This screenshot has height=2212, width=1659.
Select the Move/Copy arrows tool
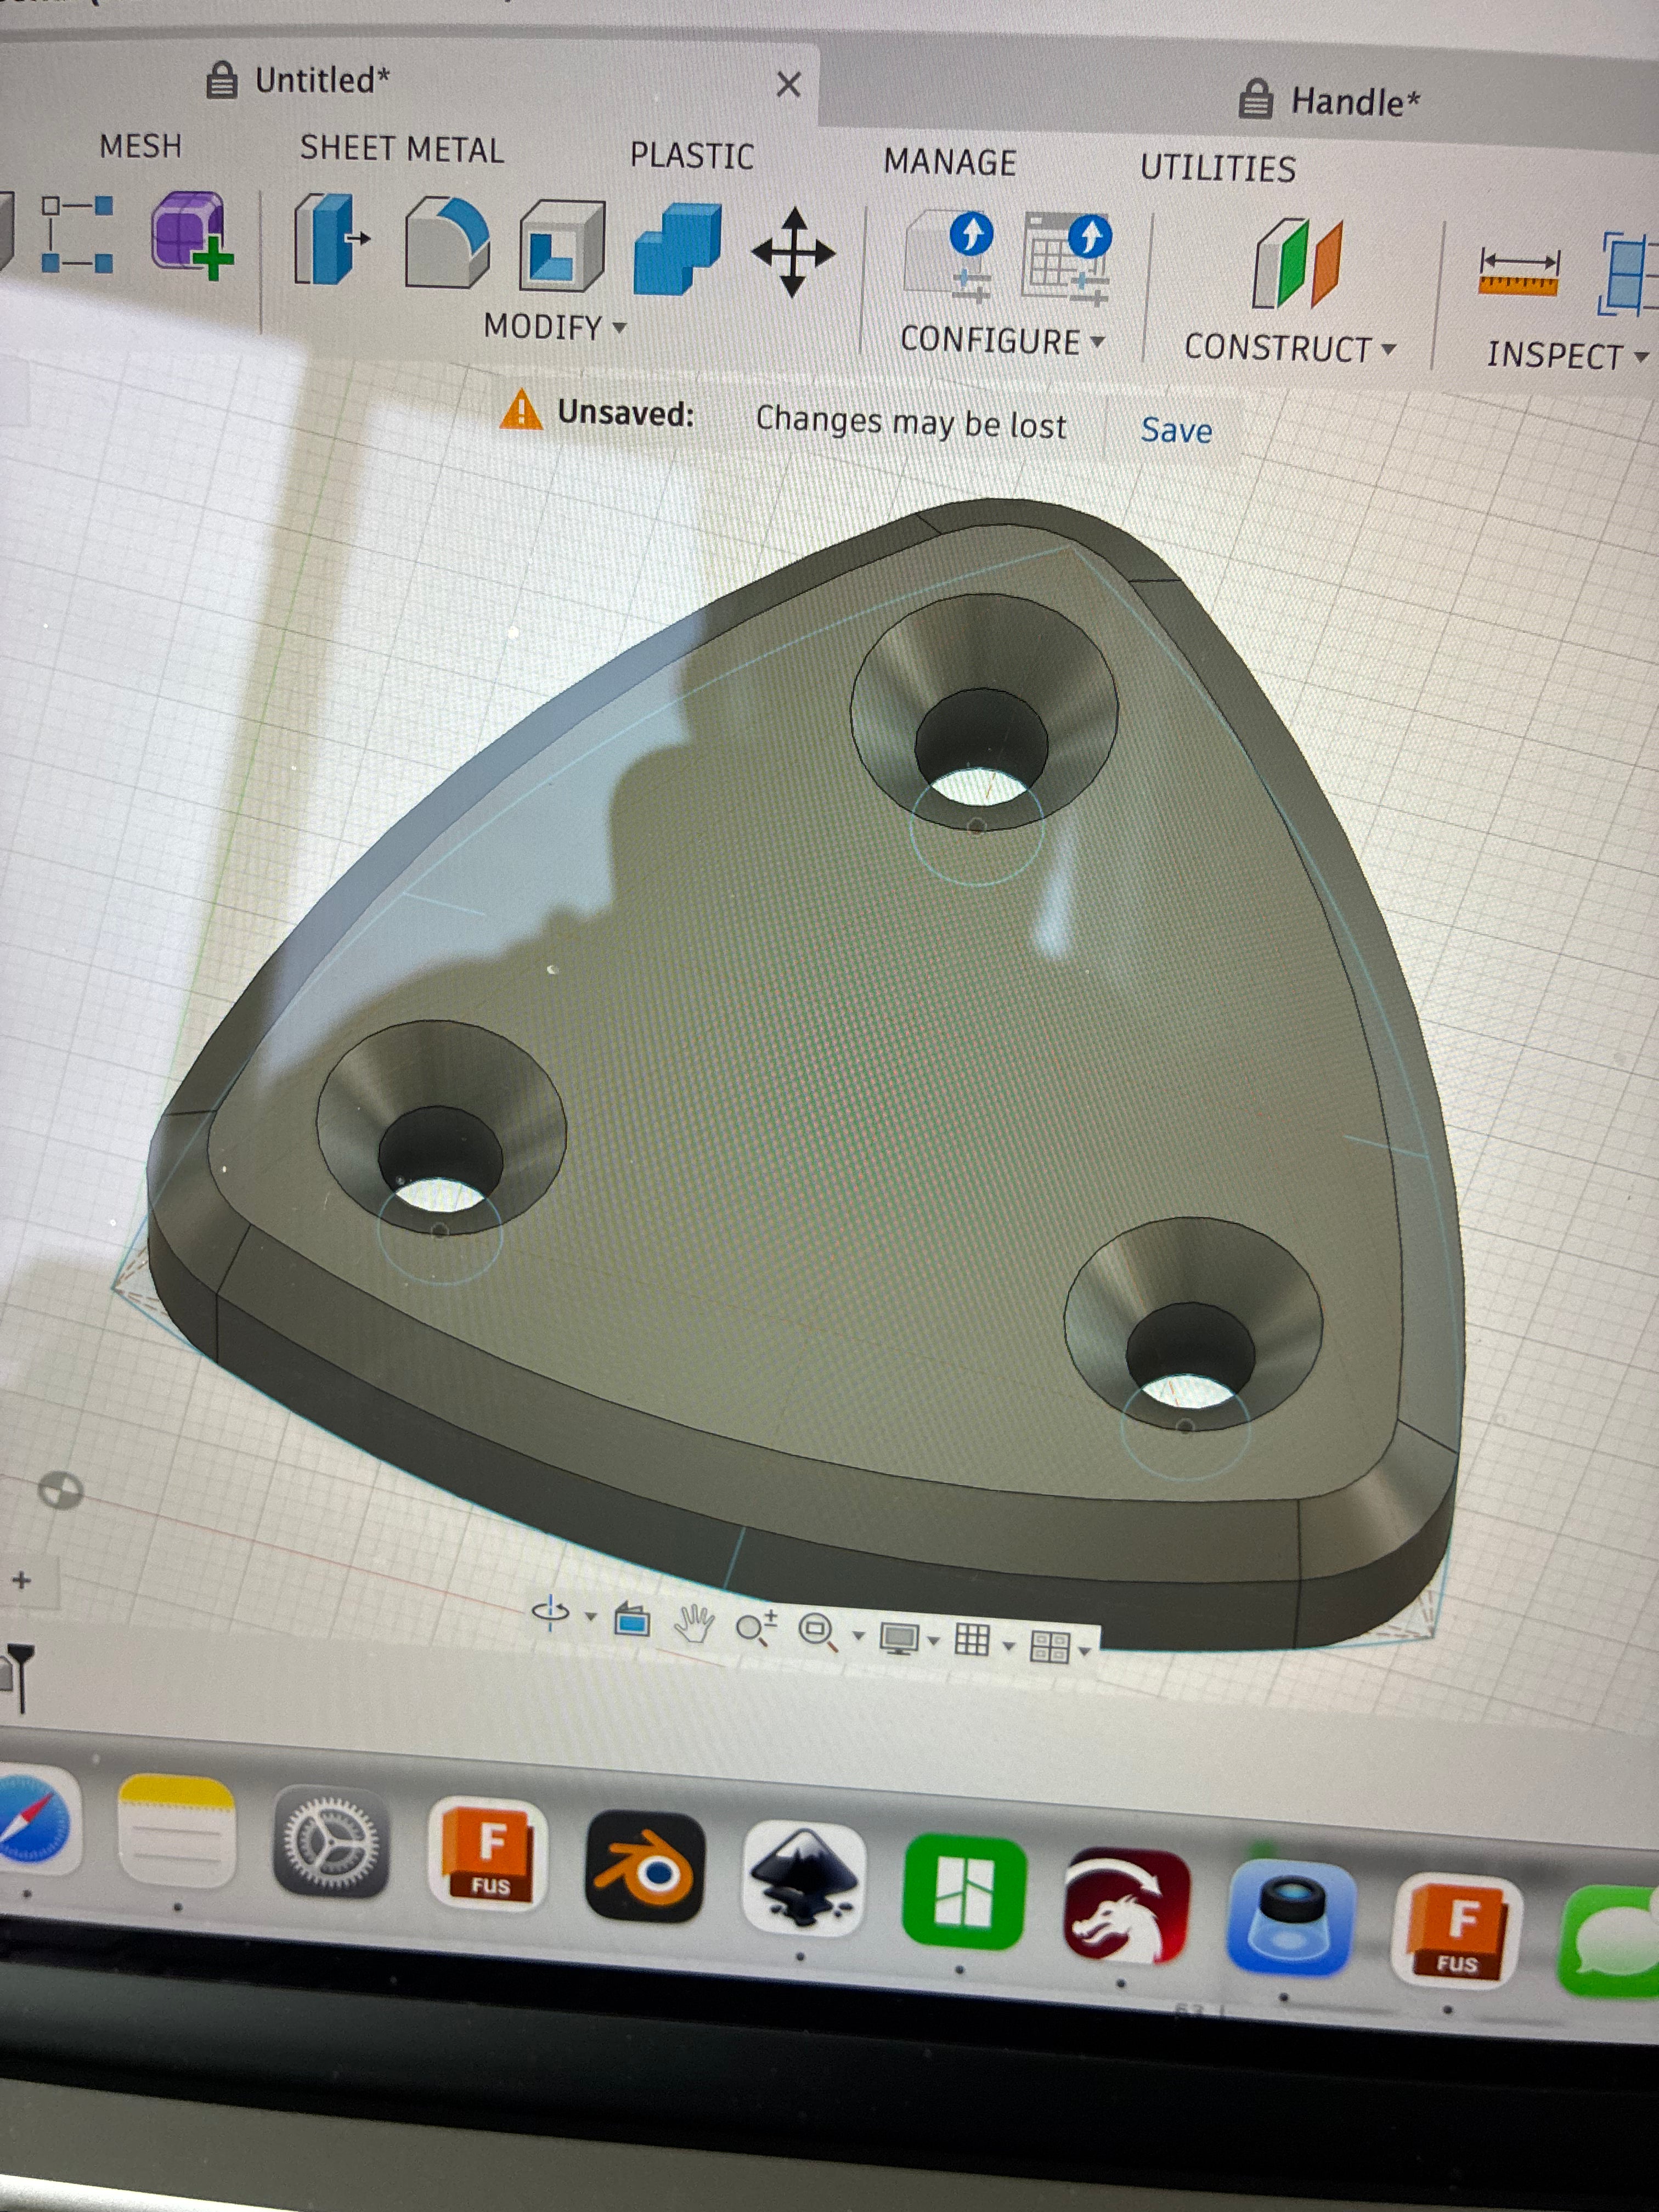pyautogui.click(x=793, y=252)
